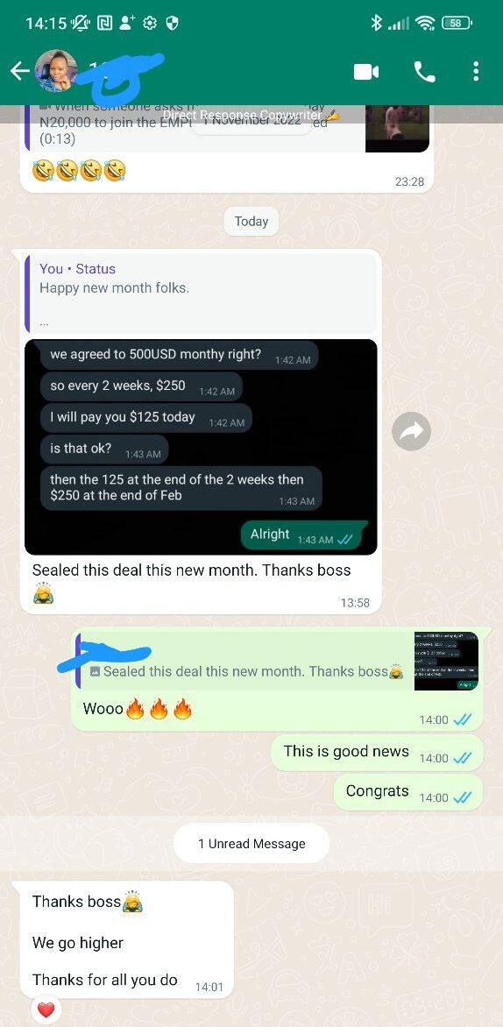Tap the red heart reaction
The height and width of the screenshot is (1027, 503).
tap(46, 1009)
